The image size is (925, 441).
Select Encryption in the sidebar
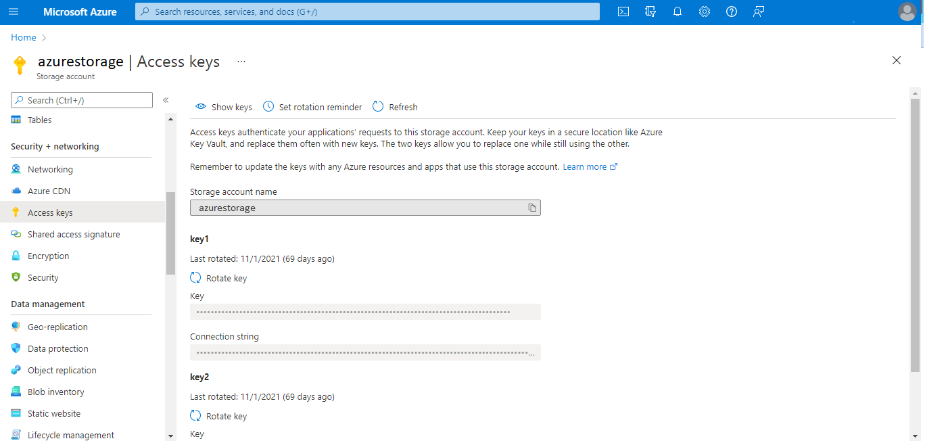pyautogui.click(x=48, y=256)
